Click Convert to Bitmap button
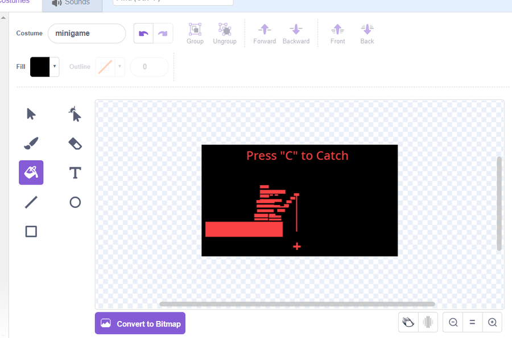This screenshot has height=338, width=512. click(140, 323)
